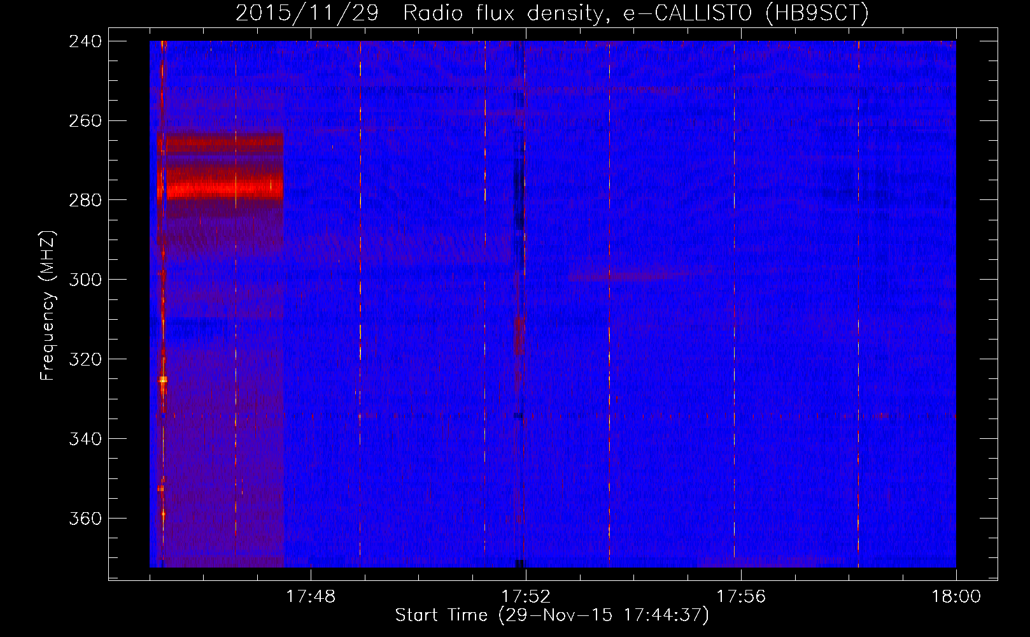This screenshot has width=1030, height=637.
Task: Click the 320 frequency tick label
Action: click(85, 359)
